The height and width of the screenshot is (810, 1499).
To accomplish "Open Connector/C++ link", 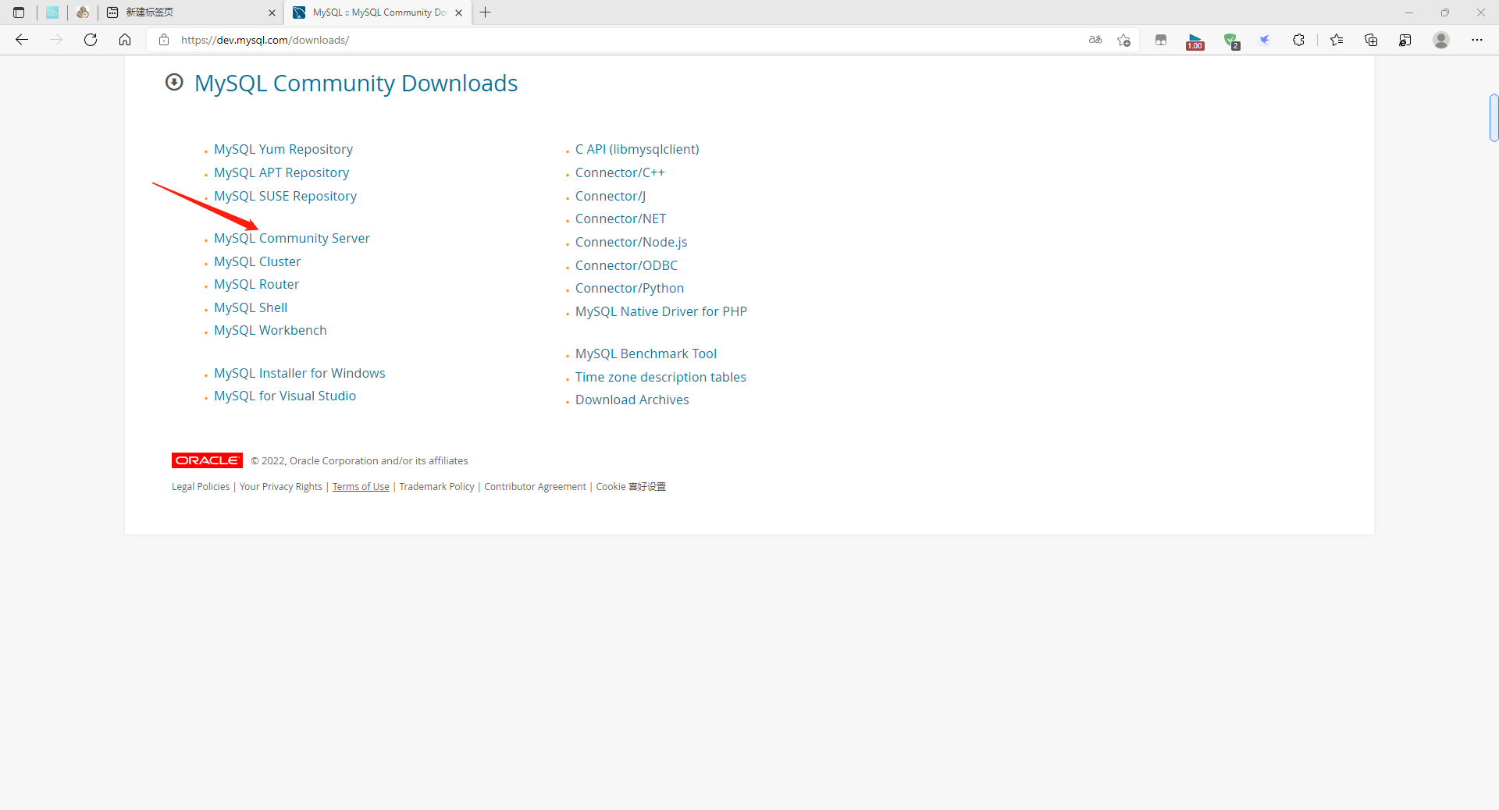I will (620, 172).
